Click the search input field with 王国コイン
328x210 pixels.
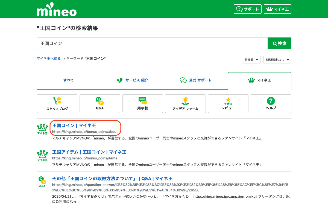[152, 43]
